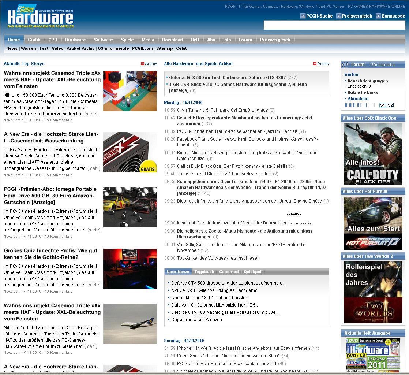Go to the Software navigation tab

[x=103, y=40]
